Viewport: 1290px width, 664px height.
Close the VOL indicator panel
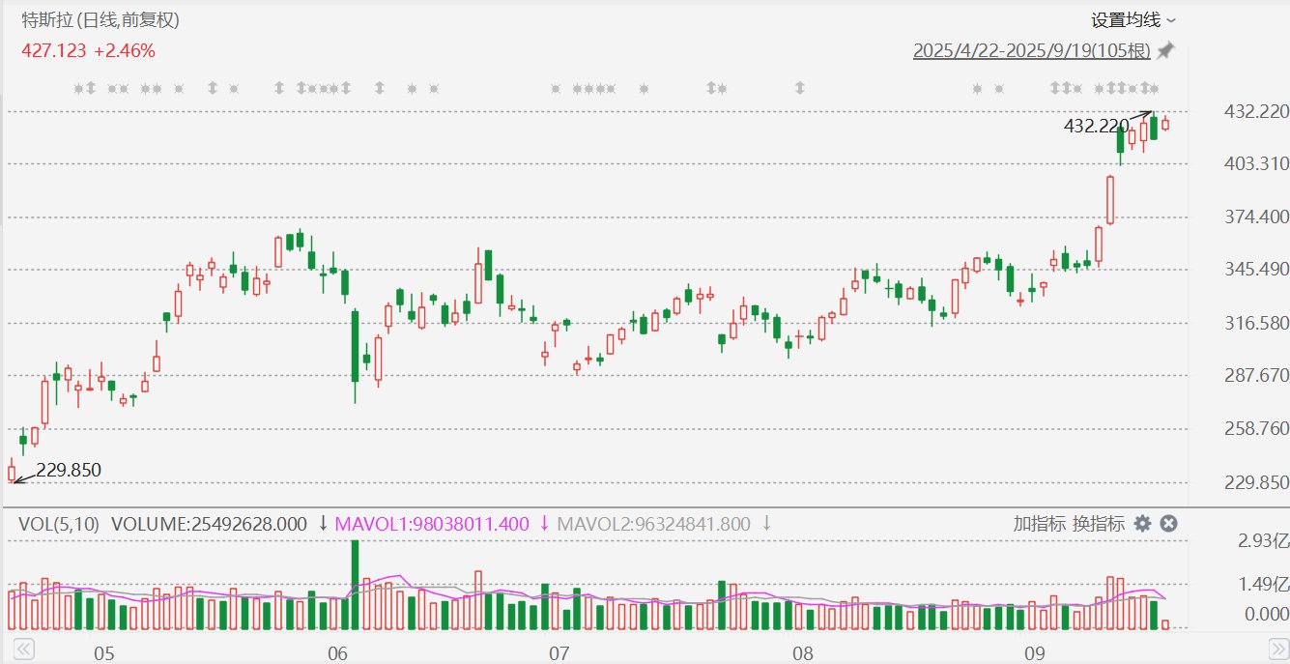(1168, 524)
